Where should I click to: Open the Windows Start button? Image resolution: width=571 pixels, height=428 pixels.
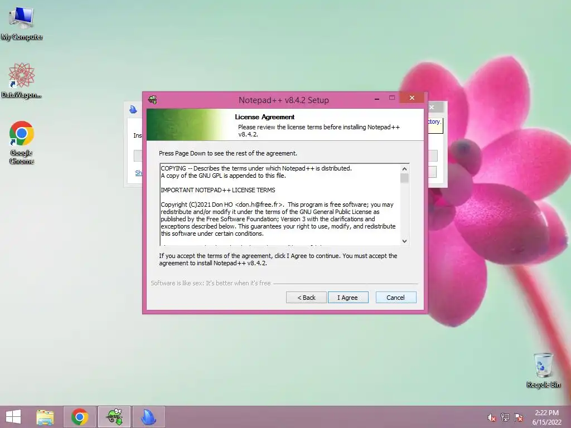13,417
